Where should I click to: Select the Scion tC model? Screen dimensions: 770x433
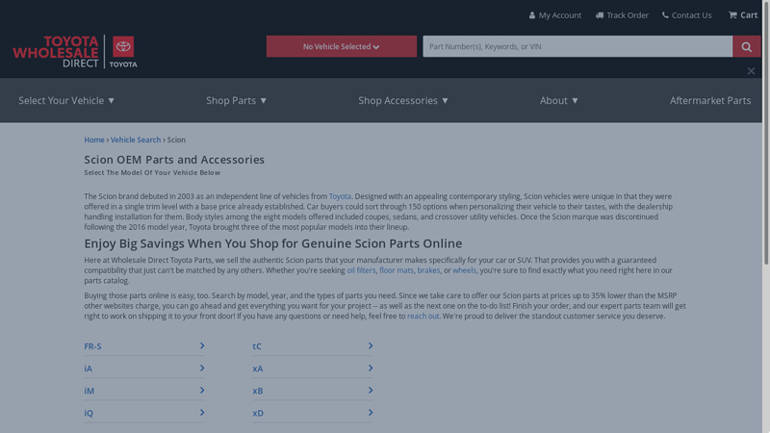pyautogui.click(x=257, y=346)
